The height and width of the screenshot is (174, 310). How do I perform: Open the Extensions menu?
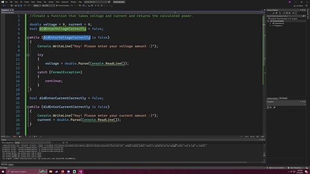[x=65, y=2]
